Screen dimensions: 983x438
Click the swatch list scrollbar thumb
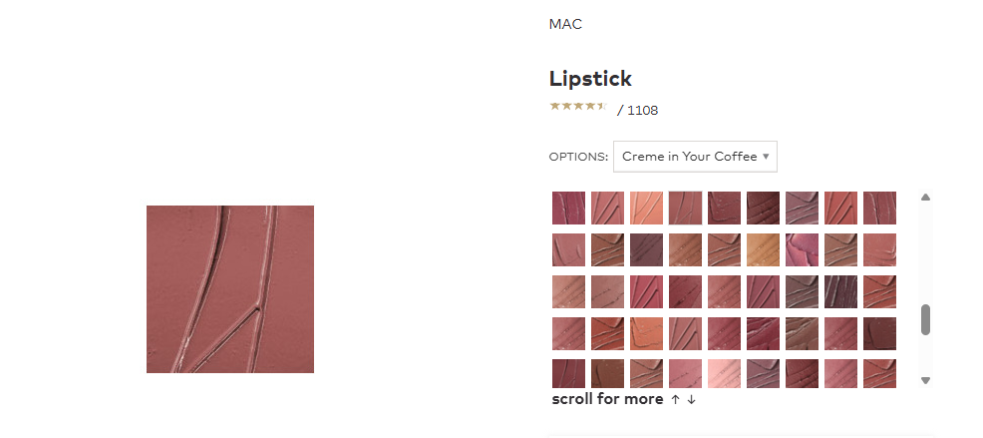point(925,319)
